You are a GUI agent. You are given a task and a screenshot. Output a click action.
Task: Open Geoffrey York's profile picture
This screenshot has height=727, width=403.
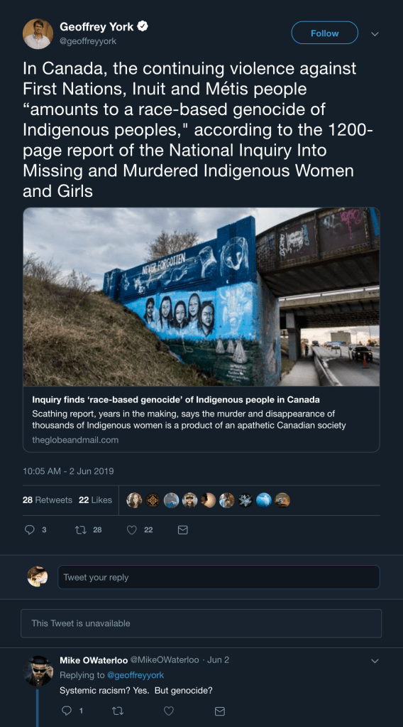click(x=38, y=34)
